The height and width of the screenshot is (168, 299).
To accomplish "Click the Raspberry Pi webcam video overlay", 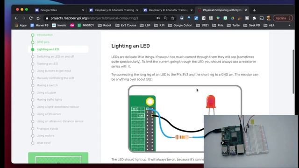I will [250, 141].
